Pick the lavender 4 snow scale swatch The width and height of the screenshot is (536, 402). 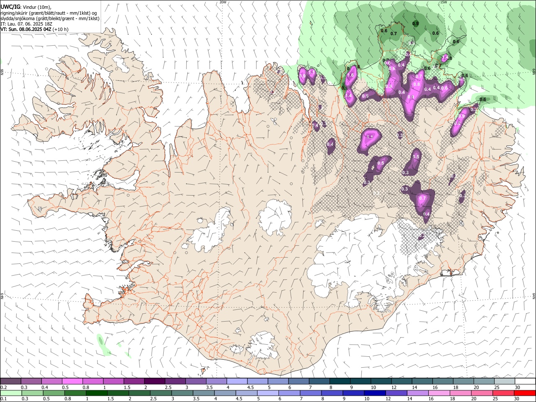[x=237, y=381]
